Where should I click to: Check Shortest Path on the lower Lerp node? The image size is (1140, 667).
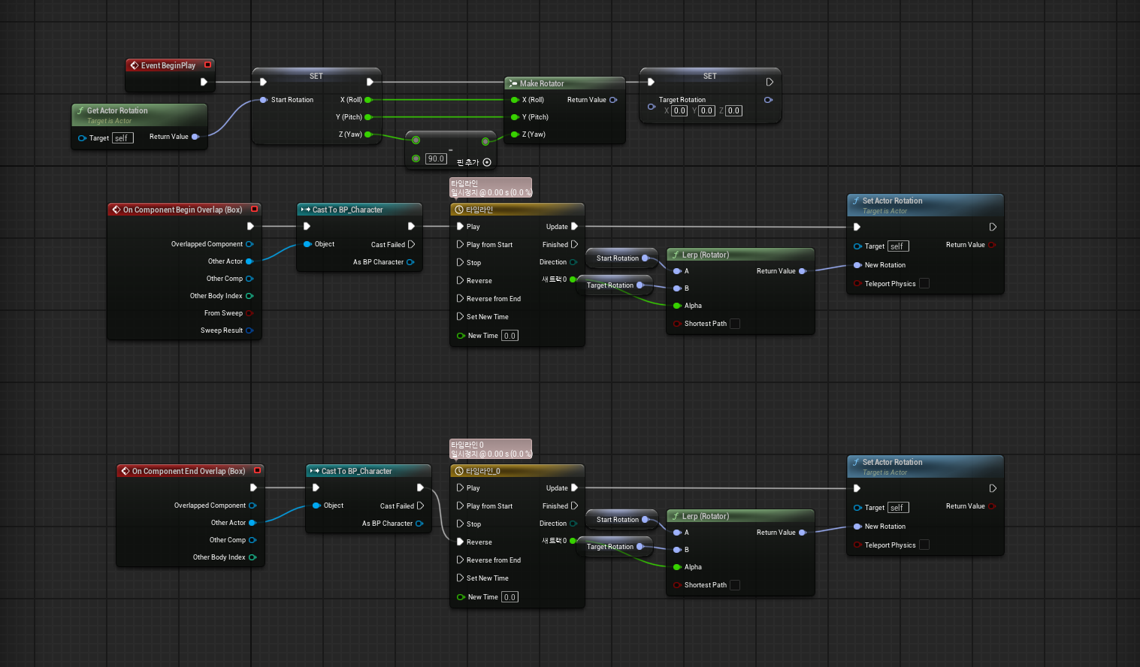735,585
